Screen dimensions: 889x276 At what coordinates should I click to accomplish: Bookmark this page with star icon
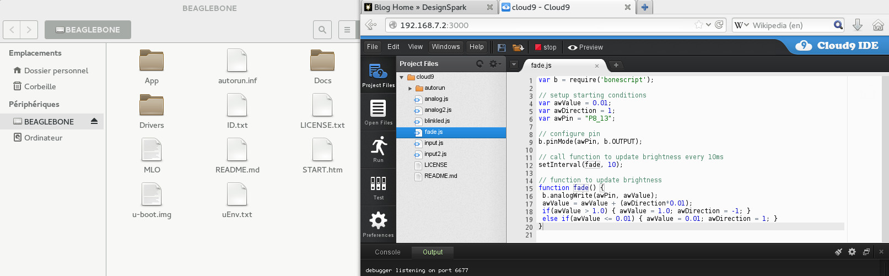tap(699, 25)
